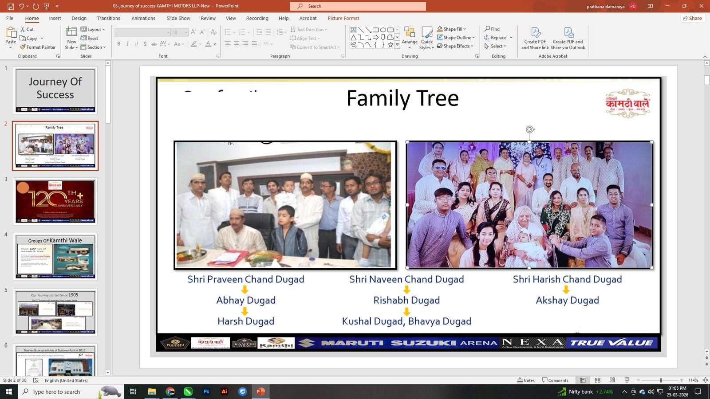710x399 pixels.
Task: Click the Share button
Action: click(x=693, y=18)
